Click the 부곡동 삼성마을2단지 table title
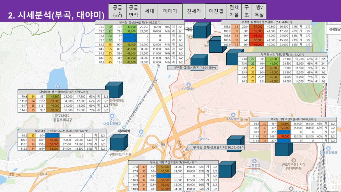 [x=282, y=54]
